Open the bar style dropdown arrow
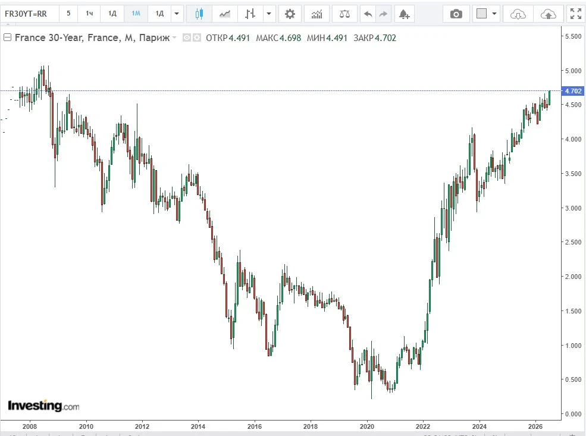The image size is (586, 436). pos(269,14)
